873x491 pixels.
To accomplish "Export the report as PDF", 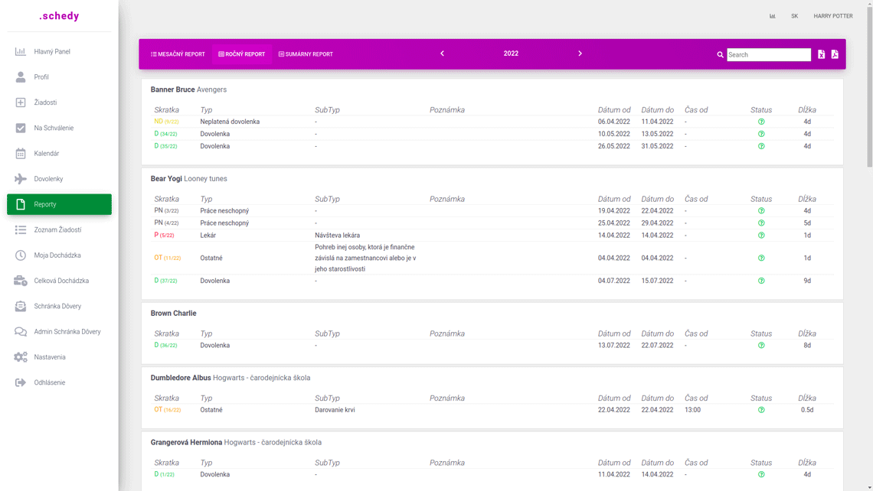I will (x=835, y=54).
